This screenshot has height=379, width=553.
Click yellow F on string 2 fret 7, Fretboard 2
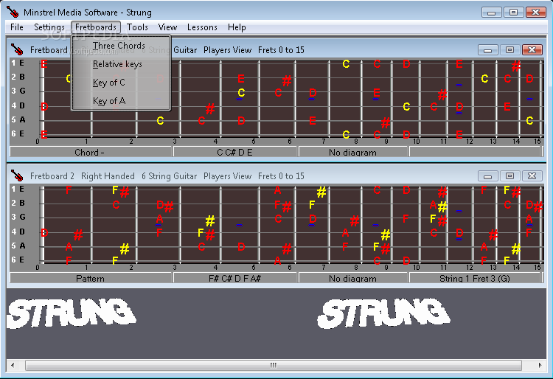click(312, 204)
